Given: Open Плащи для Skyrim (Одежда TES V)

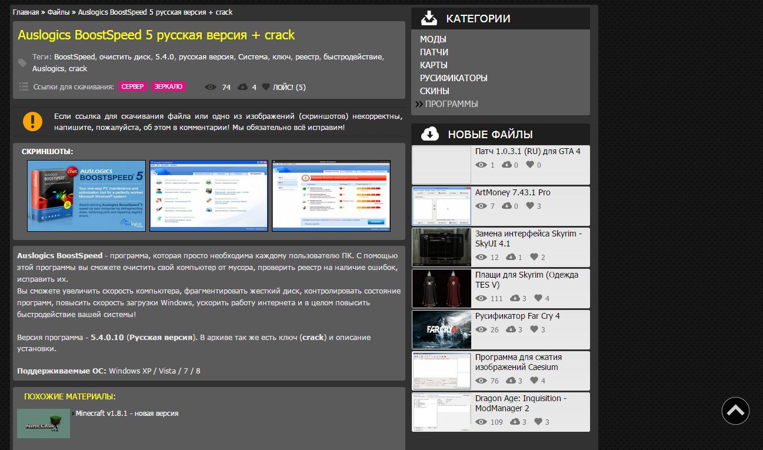Looking at the screenshot, I should coord(527,279).
